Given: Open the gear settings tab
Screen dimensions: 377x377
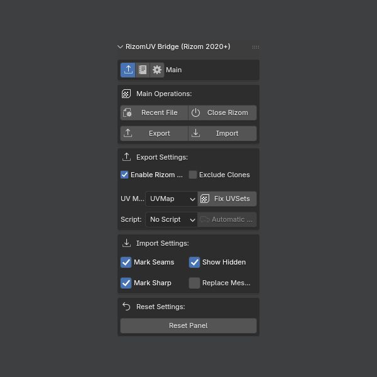Looking at the screenshot, I should click(157, 70).
